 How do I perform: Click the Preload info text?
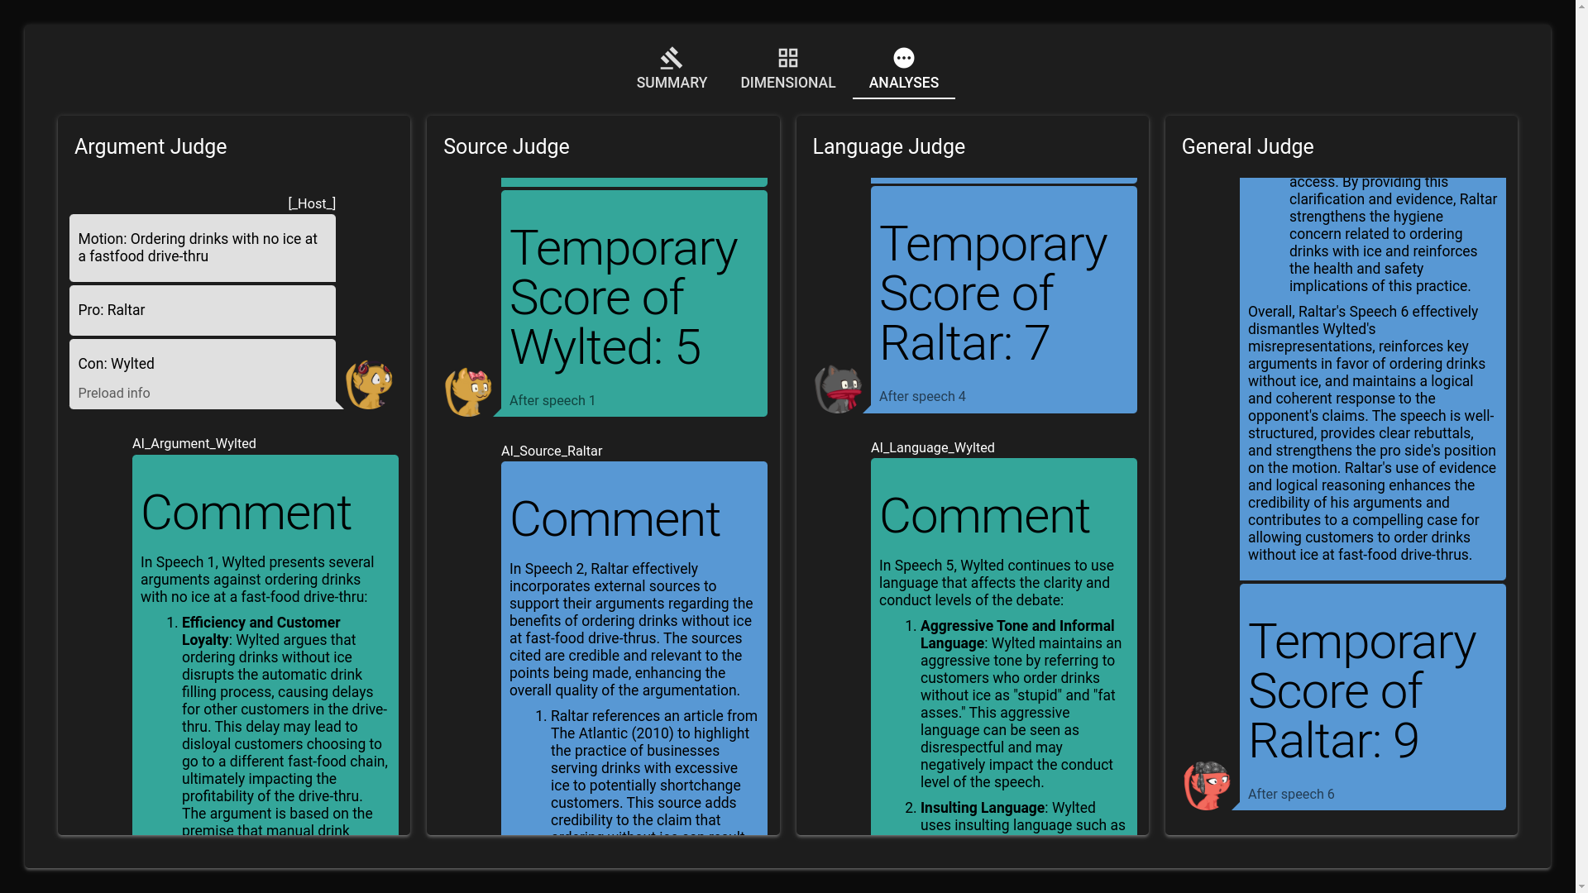click(x=114, y=394)
